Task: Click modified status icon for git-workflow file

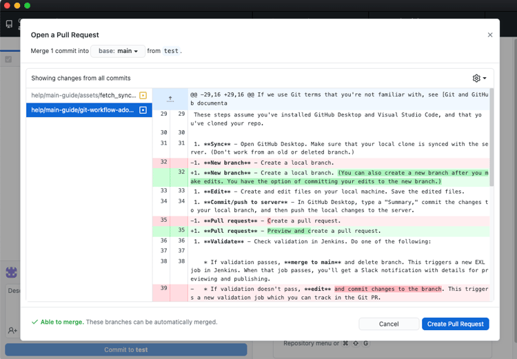Action: (143, 110)
